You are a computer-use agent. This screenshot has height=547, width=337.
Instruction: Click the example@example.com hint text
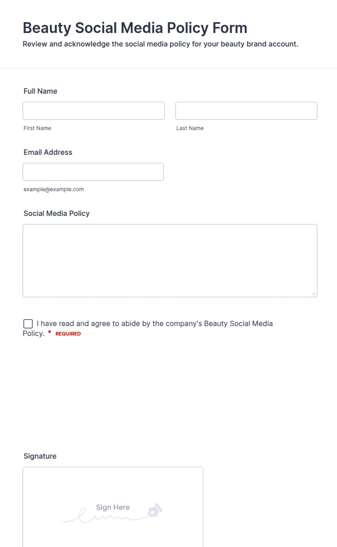click(x=54, y=189)
